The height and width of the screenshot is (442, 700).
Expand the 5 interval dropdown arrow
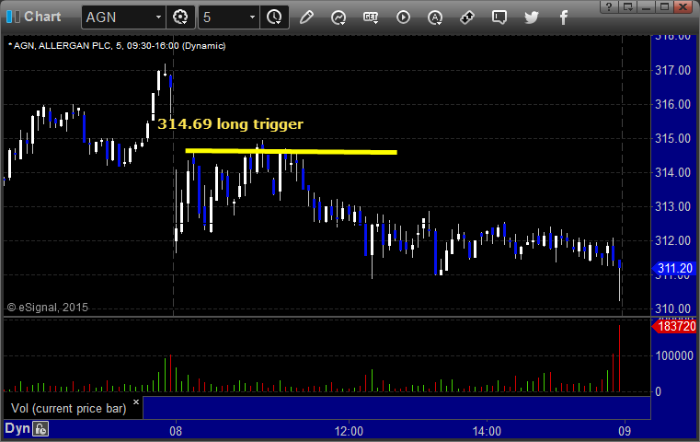click(x=252, y=17)
